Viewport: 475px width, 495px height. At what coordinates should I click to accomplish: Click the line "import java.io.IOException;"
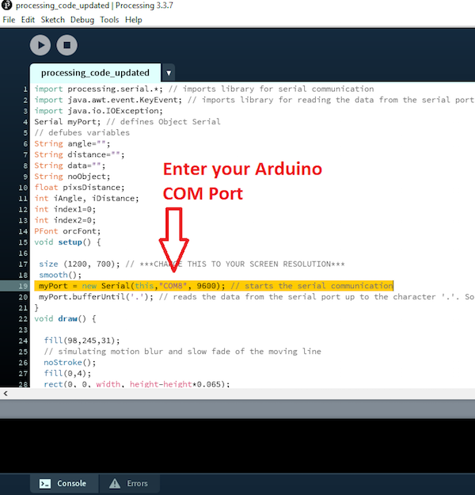click(x=98, y=111)
